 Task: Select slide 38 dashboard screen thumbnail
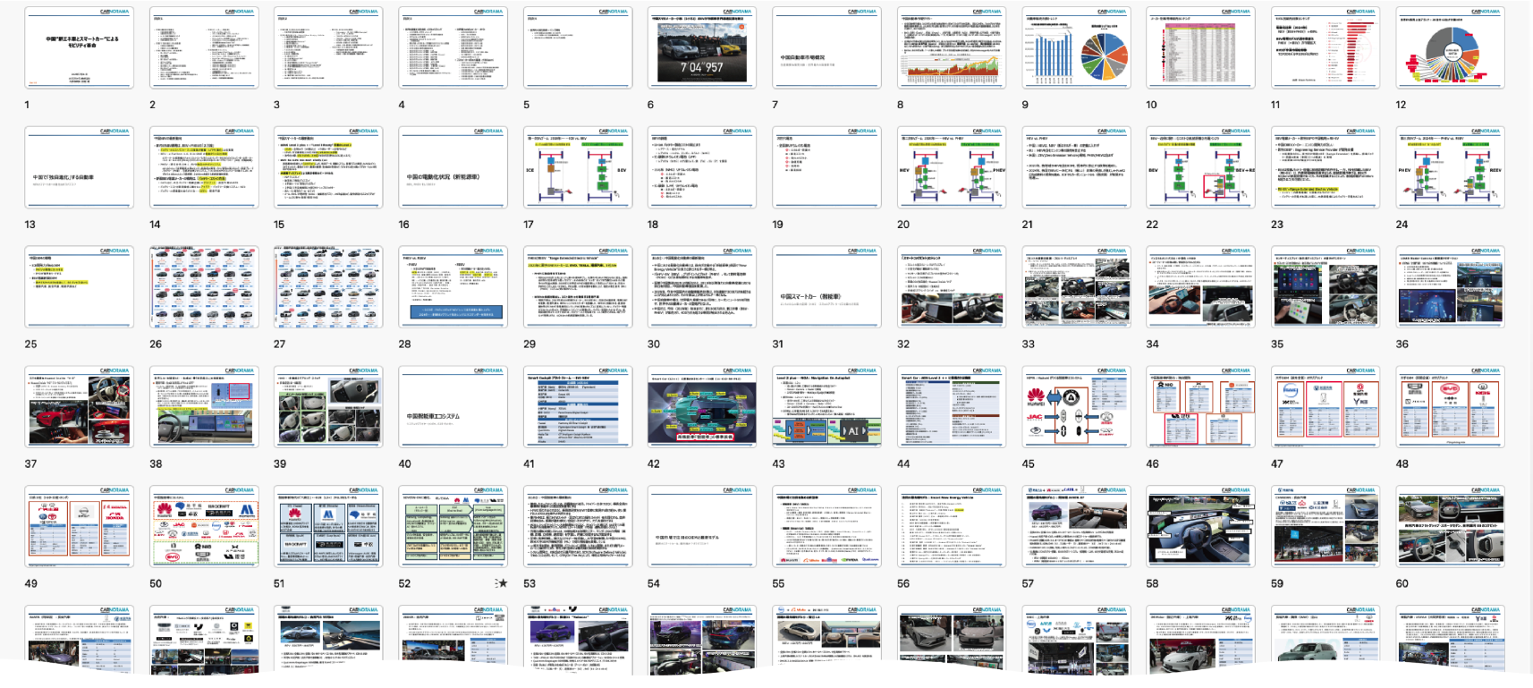pyautogui.click(x=204, y=407)
